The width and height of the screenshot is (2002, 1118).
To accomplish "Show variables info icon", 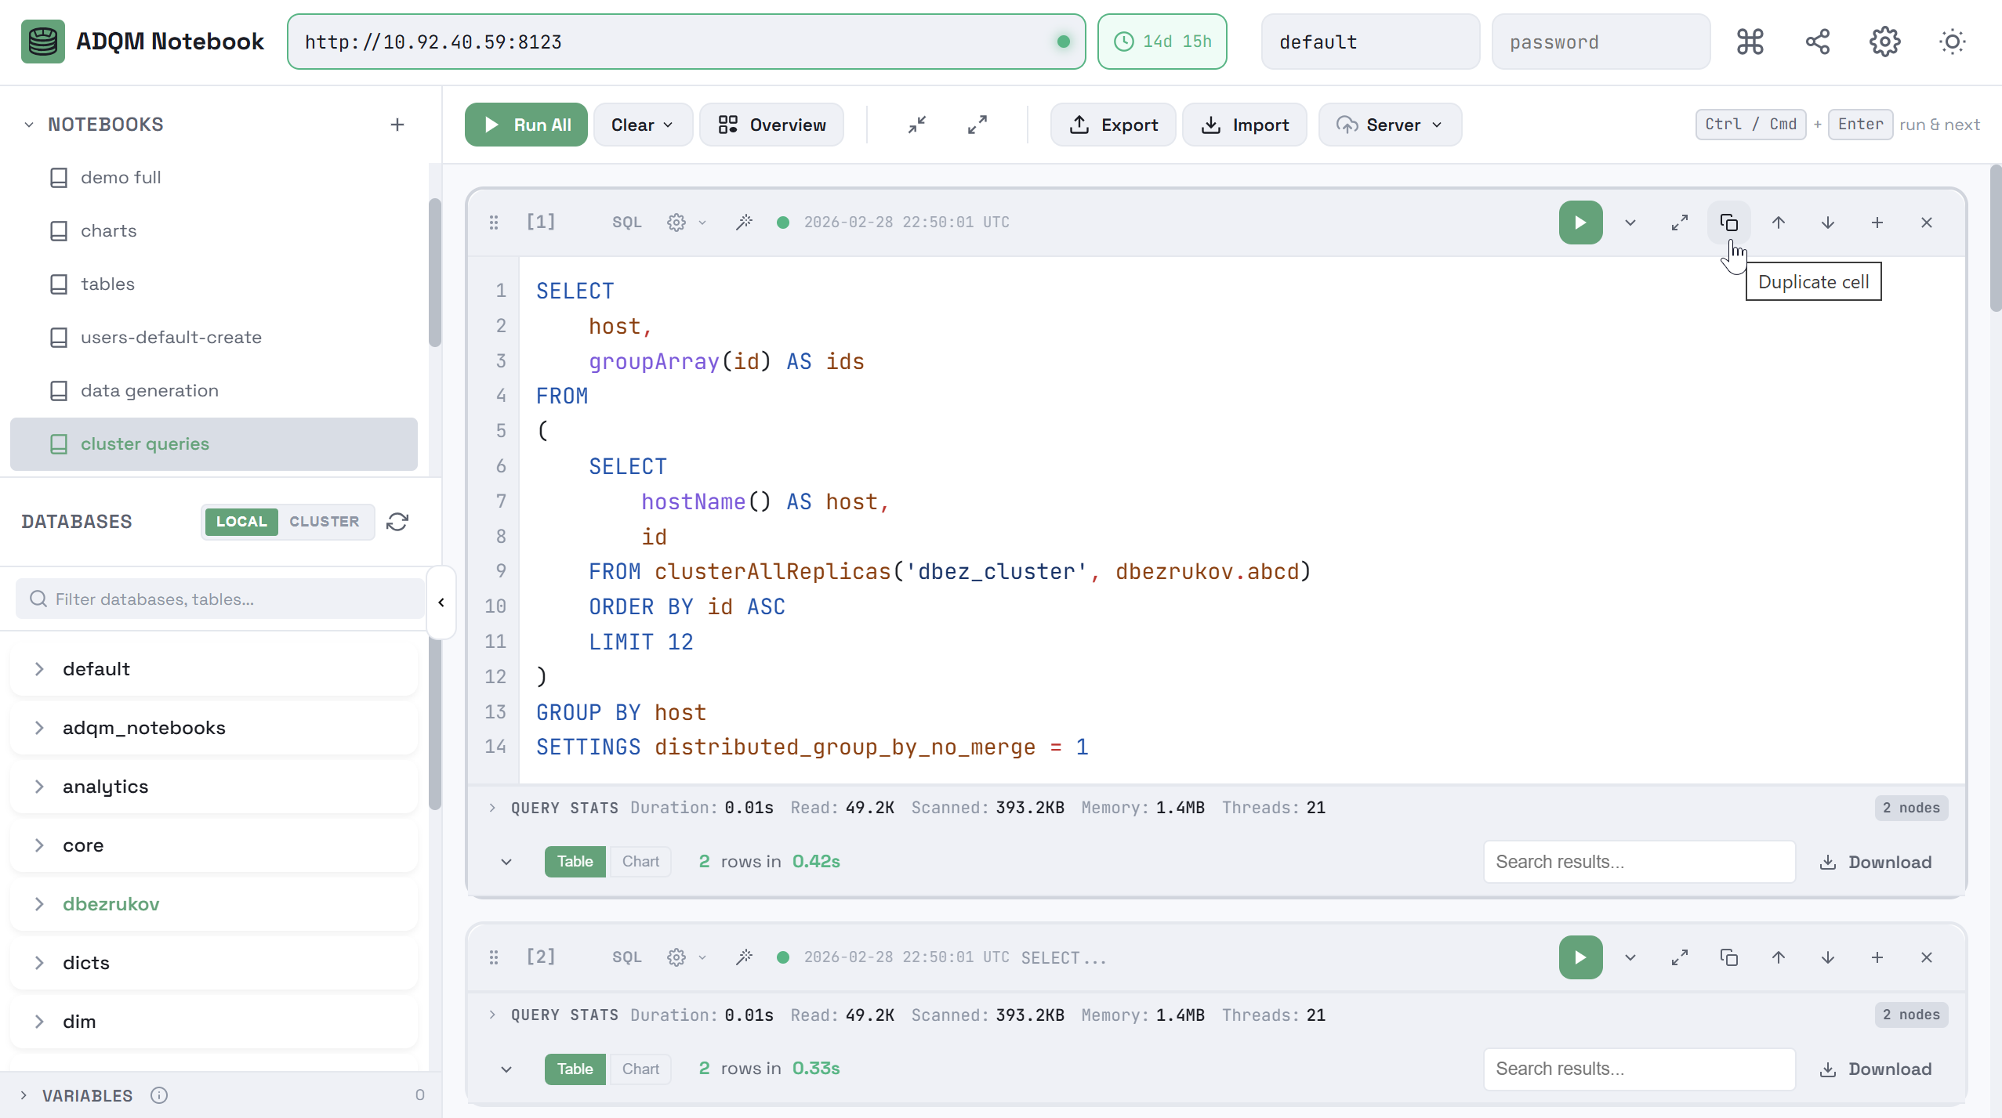I will (159, 1095).
